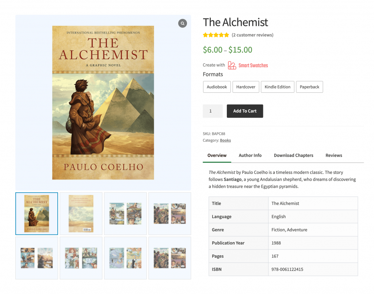The width and height of the screenshot is (374, 294).
Task: Click the five-star rating icons
Action: 216,35
